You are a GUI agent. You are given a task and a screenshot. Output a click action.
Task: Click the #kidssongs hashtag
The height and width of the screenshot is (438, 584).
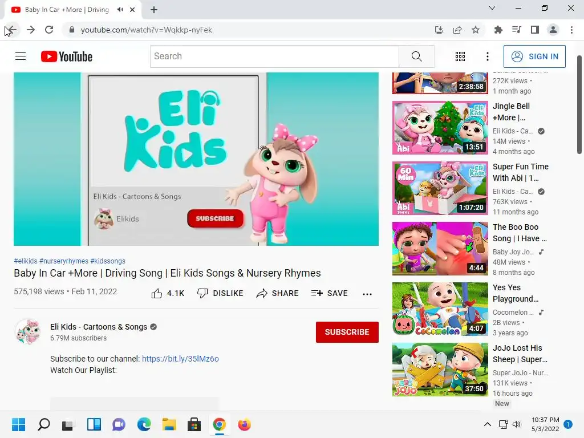108,261
